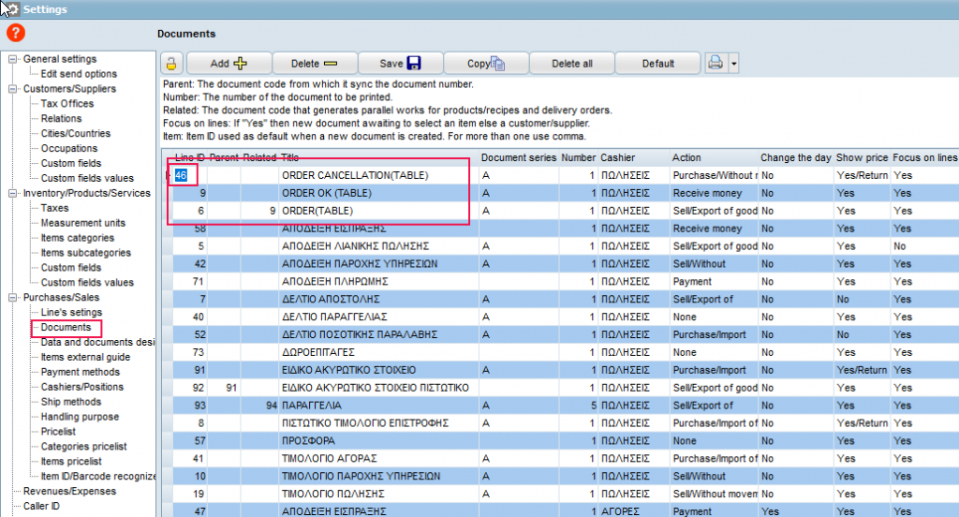Screen dimensions: 959x517
Task: Collapse the Inventory/Products/Services tree node
Action: coord(13,194)
